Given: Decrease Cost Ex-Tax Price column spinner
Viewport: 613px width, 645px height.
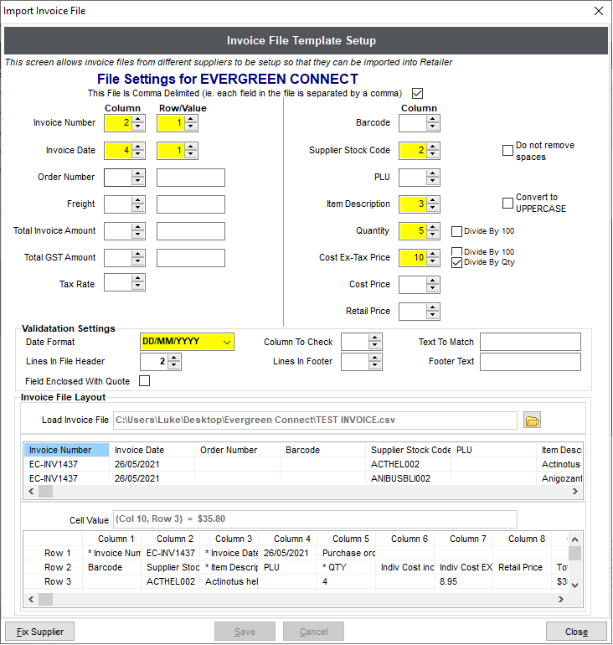Looking at the screenshot, I should [432, 261].
